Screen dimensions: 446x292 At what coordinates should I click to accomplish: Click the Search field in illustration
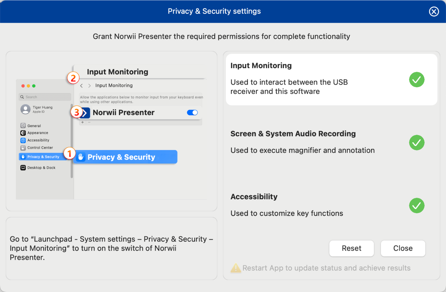click(x=45, y=97)
